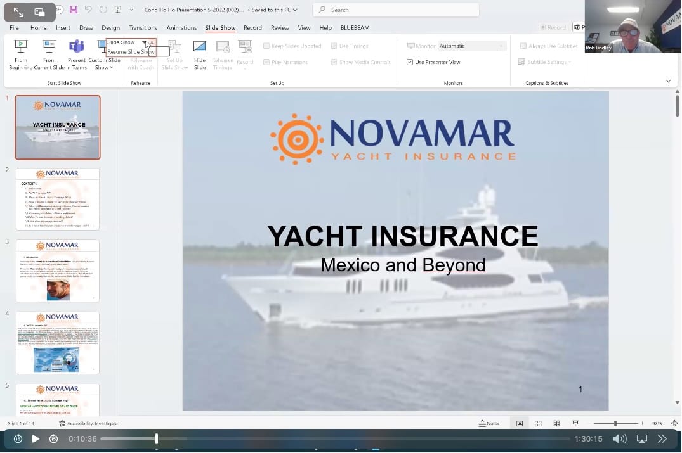The width and height of the screenshot is (682, 453).
Task: Click the Redo arrow icon
Action: (x=103, y=10)
